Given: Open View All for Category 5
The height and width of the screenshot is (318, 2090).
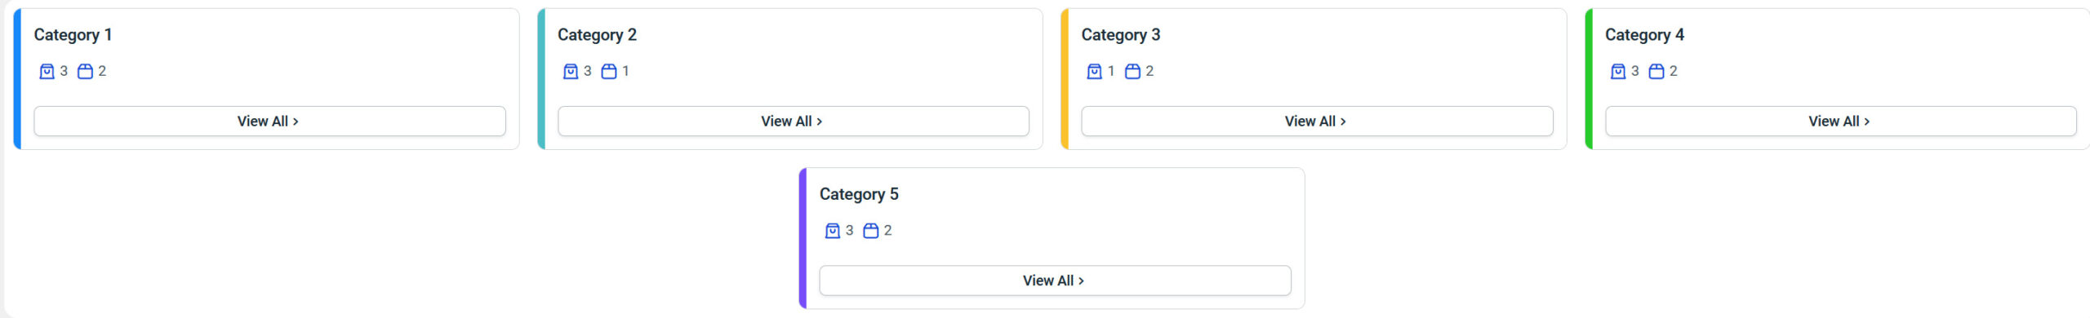Looking at the screenshot, I should [x=1055, y=280].
